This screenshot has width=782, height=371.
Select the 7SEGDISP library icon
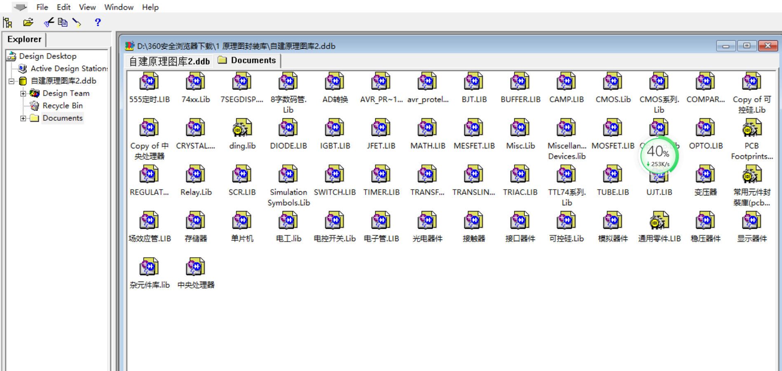click(242, 82)
